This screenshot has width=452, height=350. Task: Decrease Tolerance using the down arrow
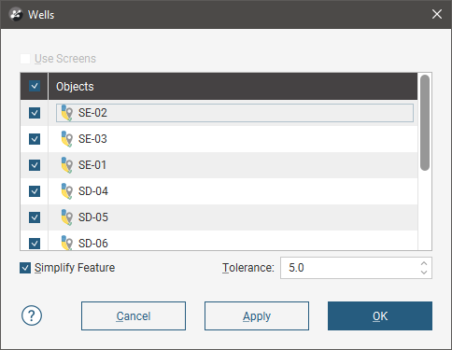[424, 273]
